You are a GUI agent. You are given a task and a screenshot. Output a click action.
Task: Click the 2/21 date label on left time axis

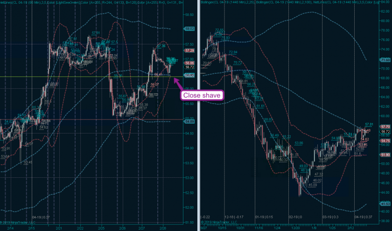pyautogui.click(x=59, y=228)
